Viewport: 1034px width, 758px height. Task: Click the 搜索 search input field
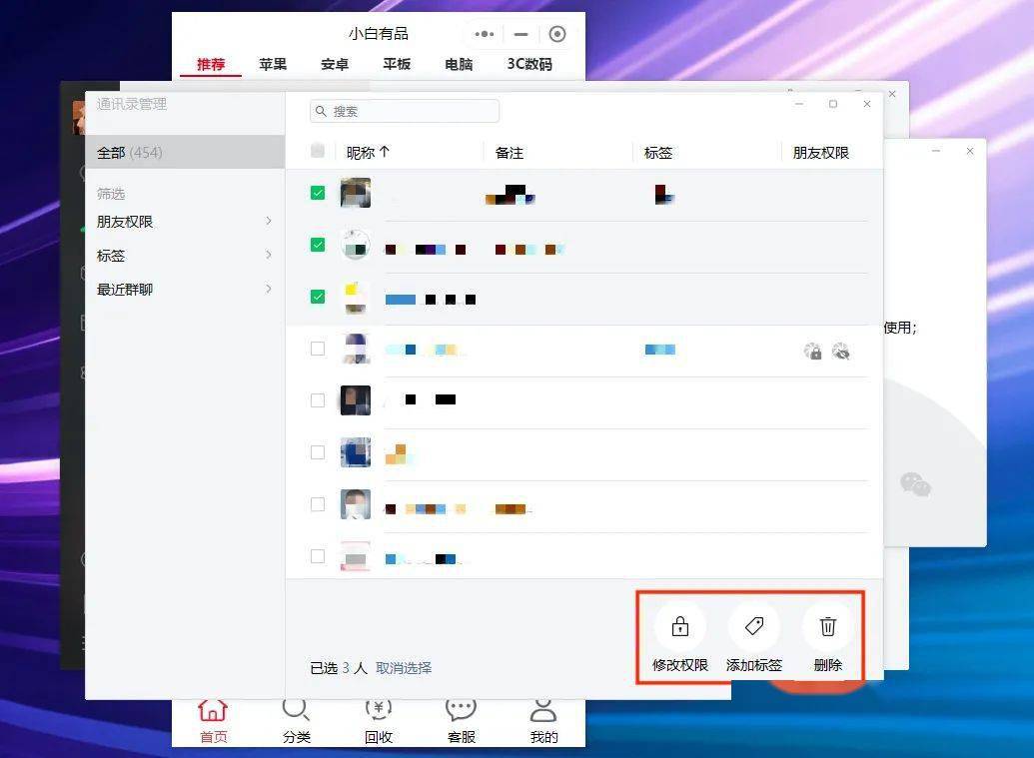[404, 110]
